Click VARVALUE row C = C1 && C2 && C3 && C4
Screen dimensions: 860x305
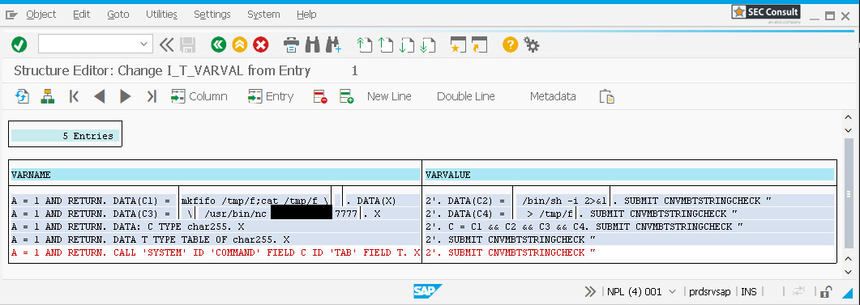(x=630, y=227)
